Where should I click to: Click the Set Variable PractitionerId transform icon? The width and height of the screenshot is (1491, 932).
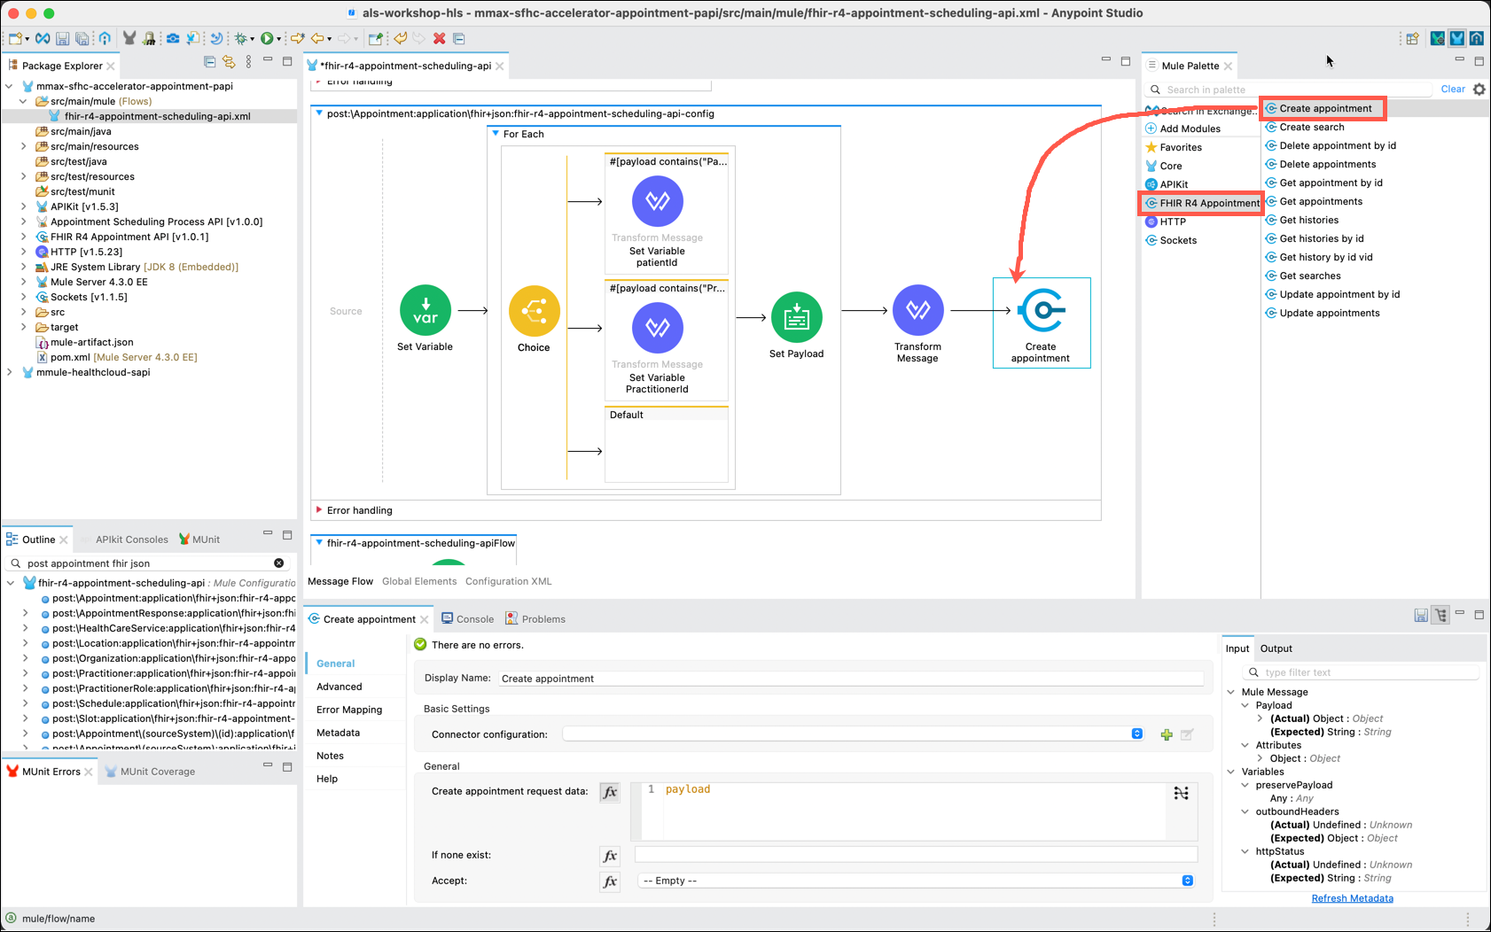pos(657,328)
